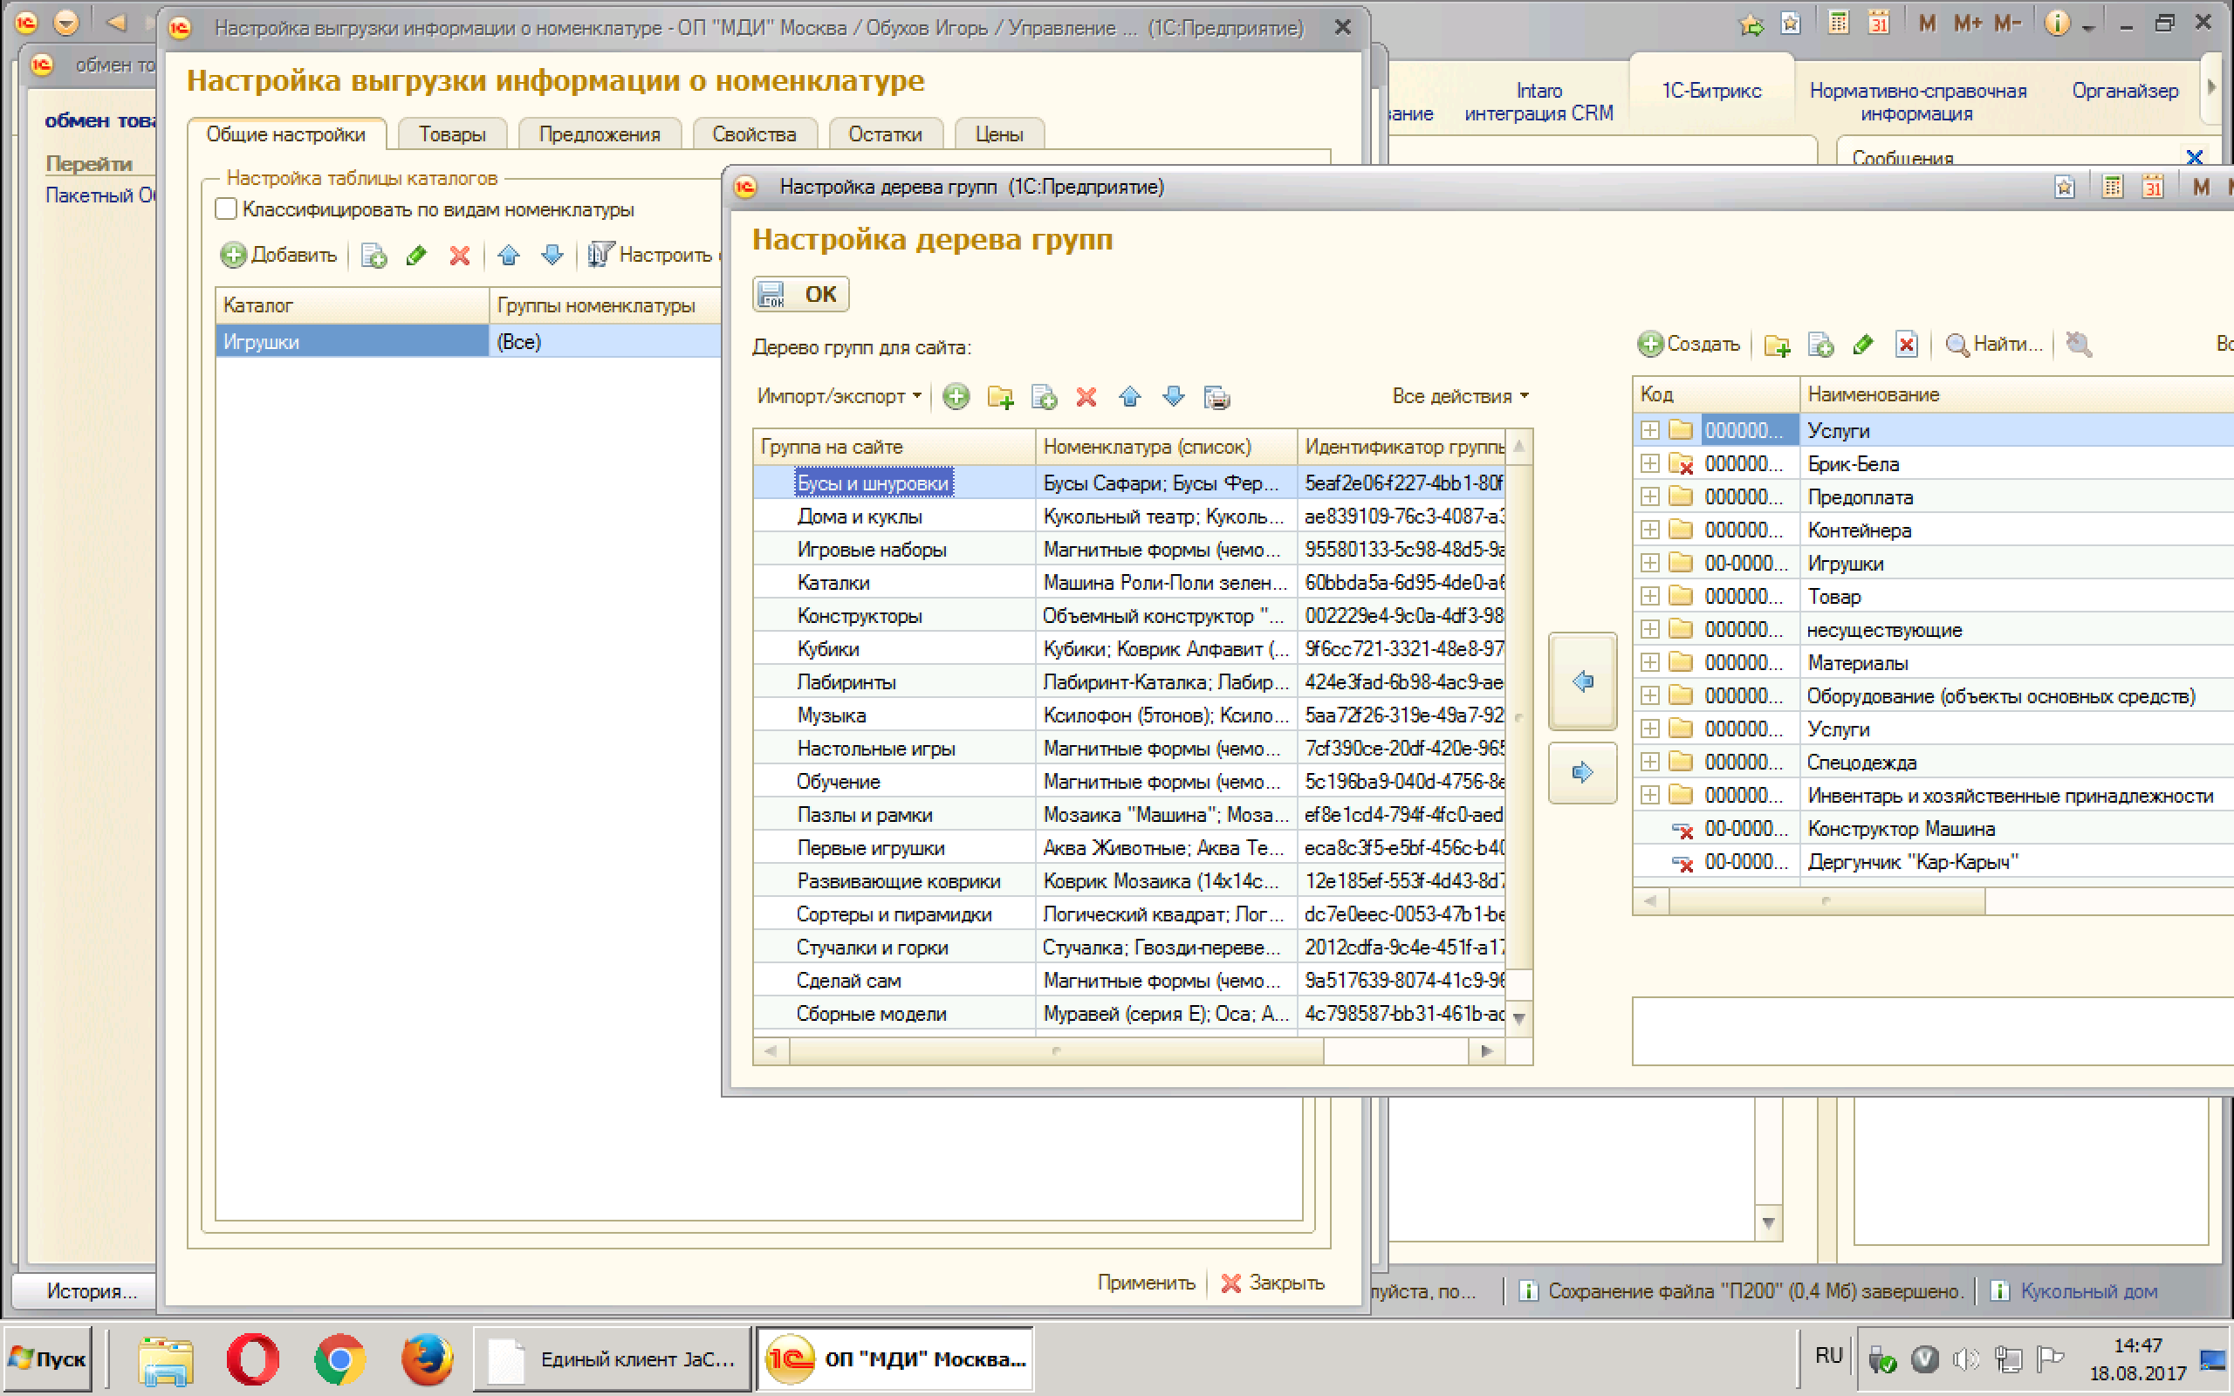2234x1396 pixels.
Task: Click the right-pointing transfer arrow button
Action: point(1582,772)
